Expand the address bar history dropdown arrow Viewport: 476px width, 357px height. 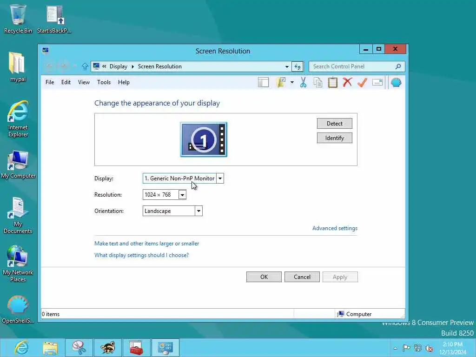click(287, 66)
